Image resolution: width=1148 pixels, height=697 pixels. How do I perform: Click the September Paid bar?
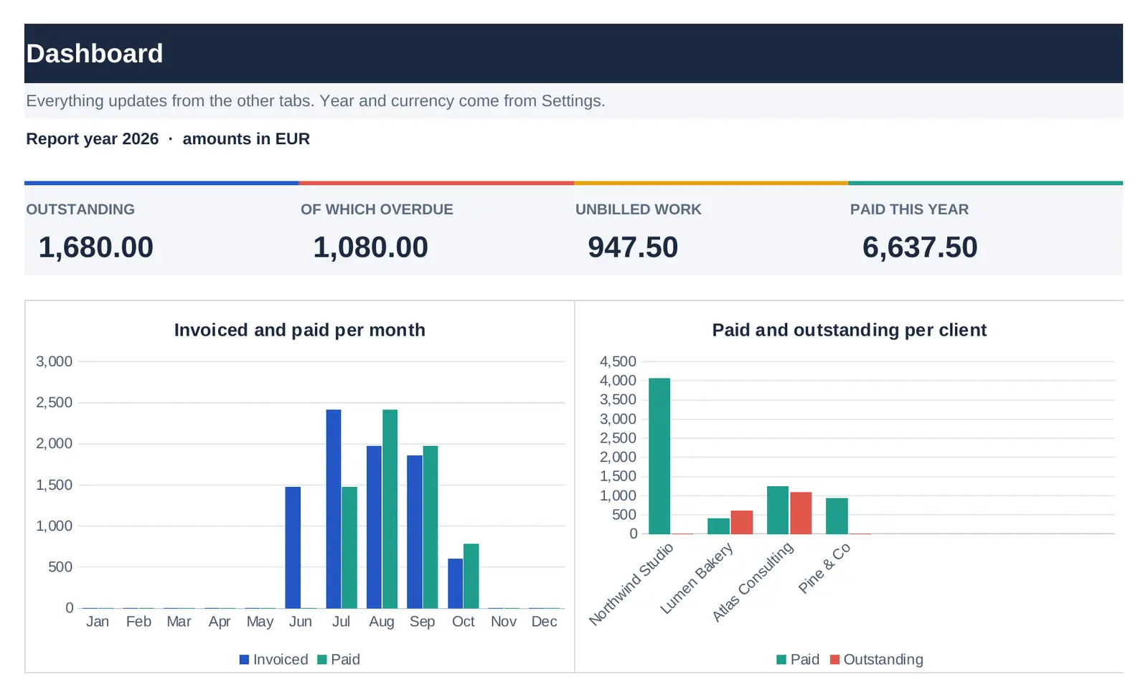click(x=430, y=528)
